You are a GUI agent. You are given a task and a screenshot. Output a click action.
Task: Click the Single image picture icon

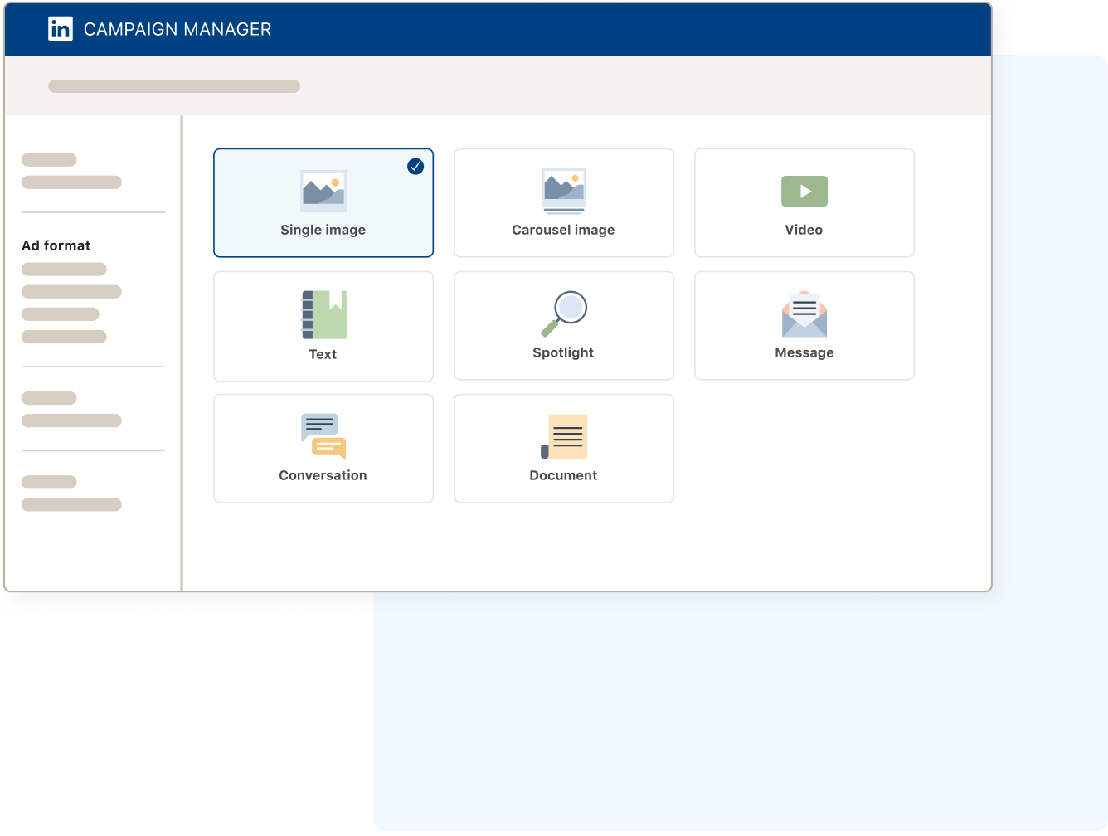pos(323,191)
